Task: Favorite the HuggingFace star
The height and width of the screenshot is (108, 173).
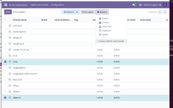Action: tap(10, 67)
